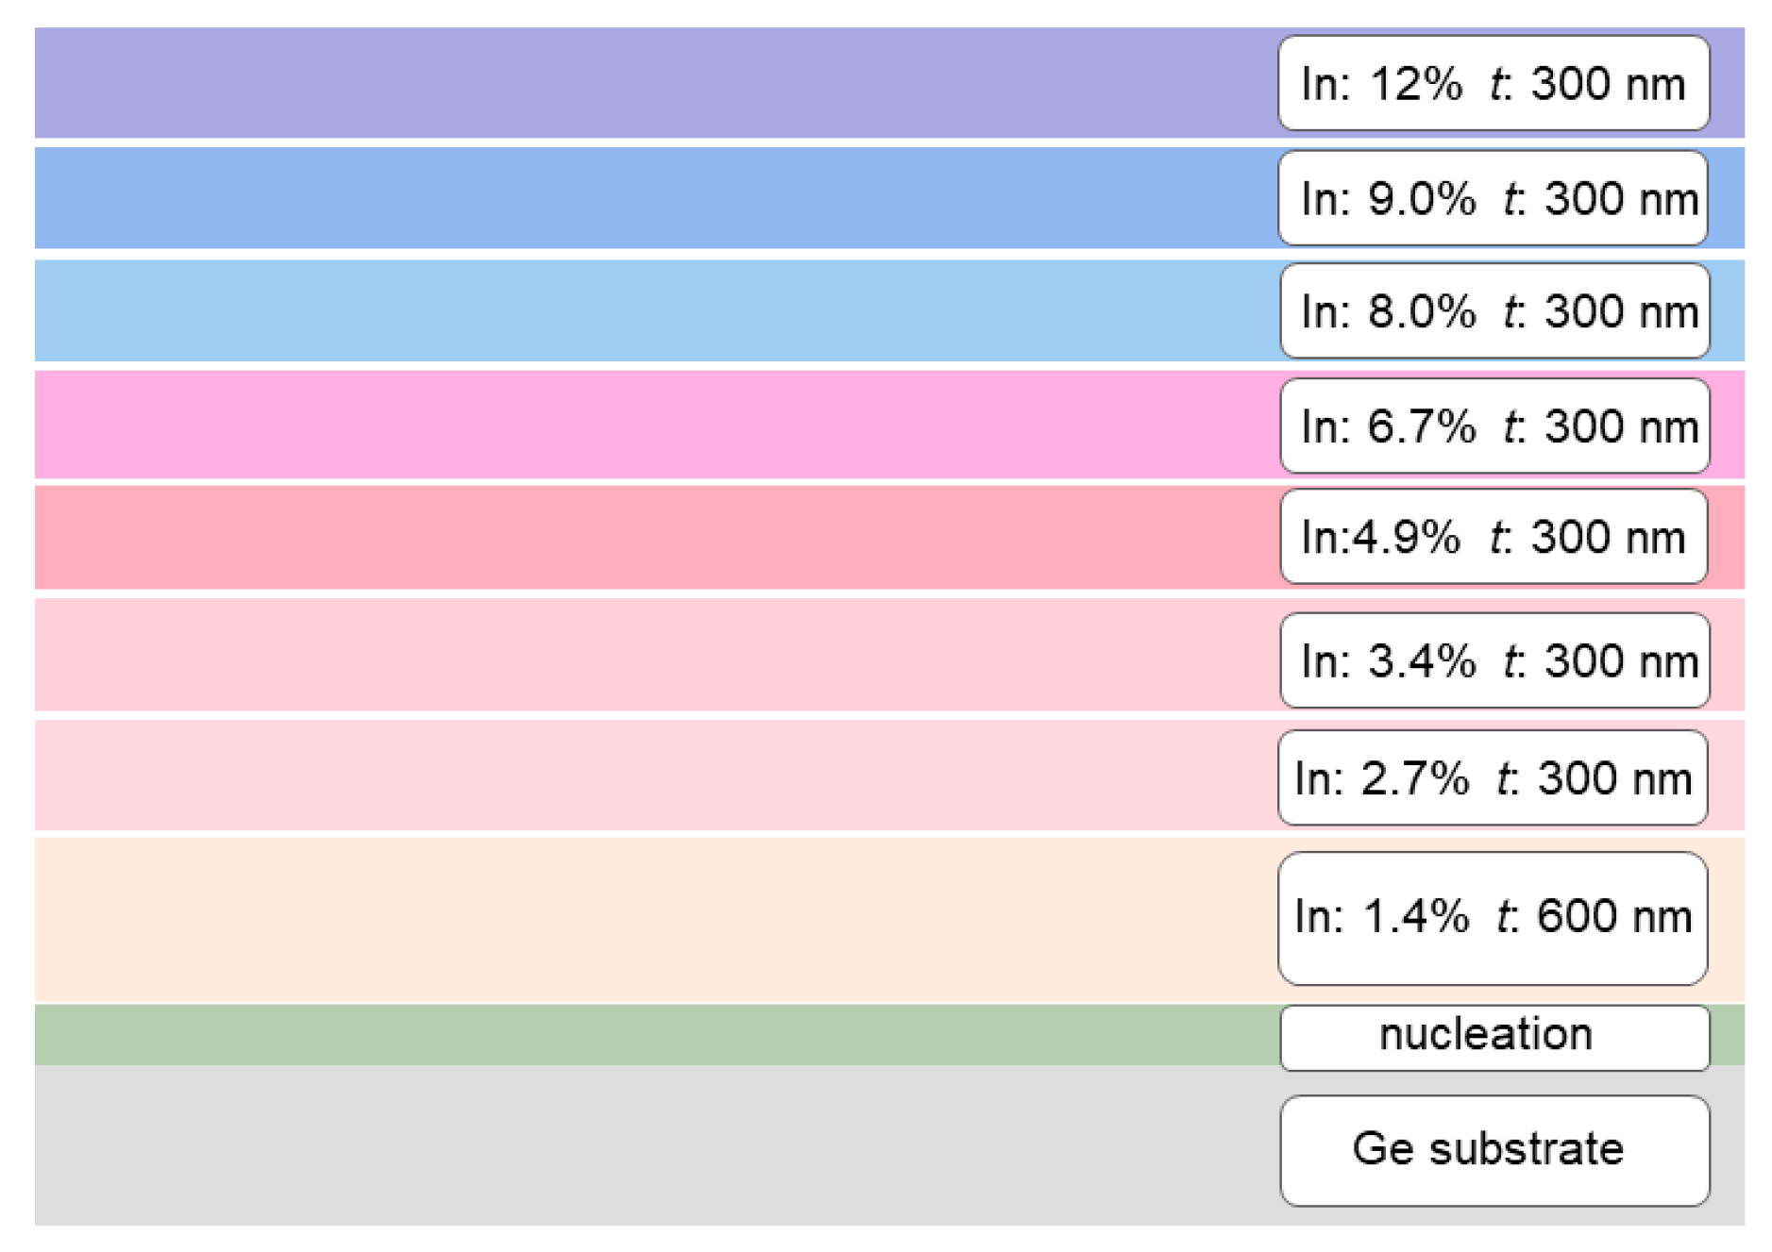Click the purple top layer band
Image resolution: width=1772 pixels, height=1252 pixels.
click(x=651, y=83)
